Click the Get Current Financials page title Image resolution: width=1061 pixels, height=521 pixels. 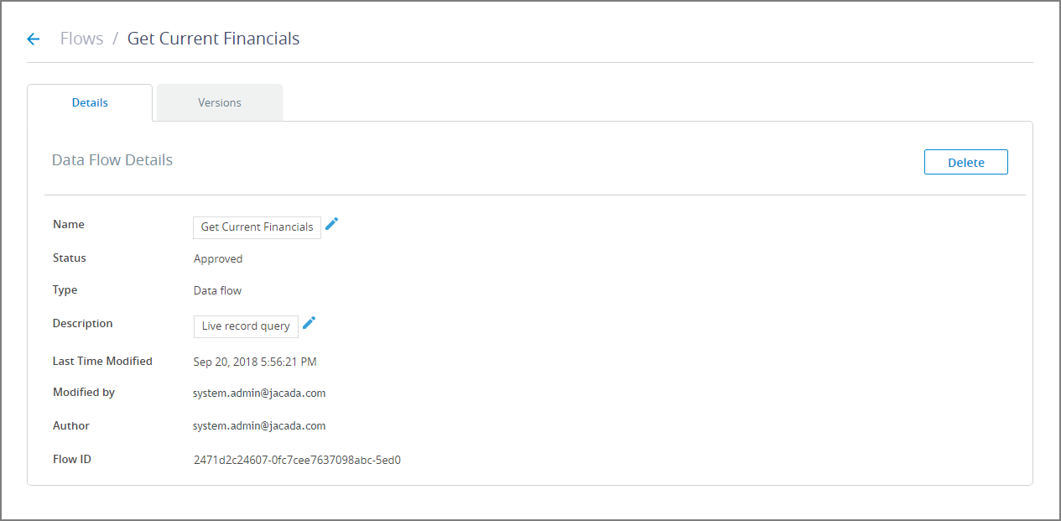click(213, 39)
